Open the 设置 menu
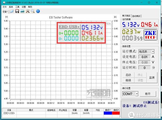This screenshot has width=162, height=120. [24, 7]
